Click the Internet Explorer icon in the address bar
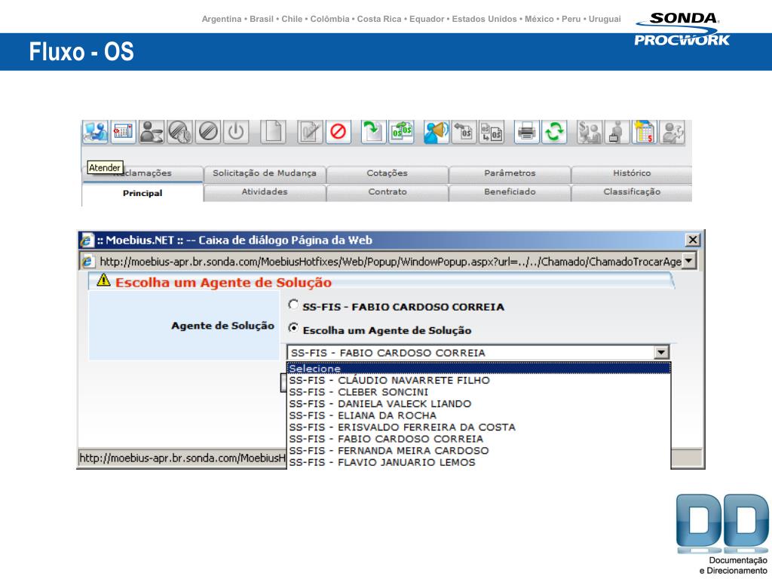772x579 pixels. pyautogui.click(x=87, y=261)
